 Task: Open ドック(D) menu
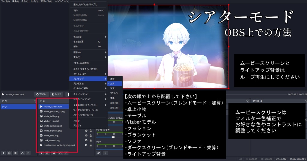click(34, 1)
